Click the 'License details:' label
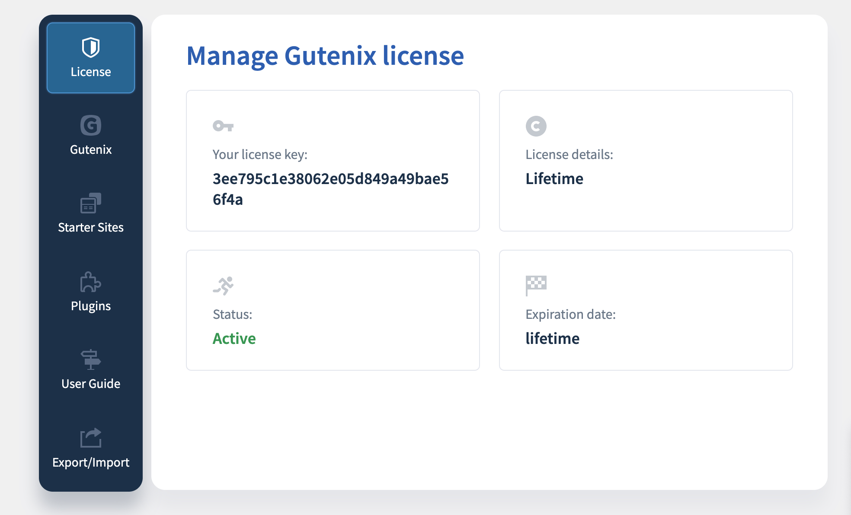The image size is (851, 515). 569,155
